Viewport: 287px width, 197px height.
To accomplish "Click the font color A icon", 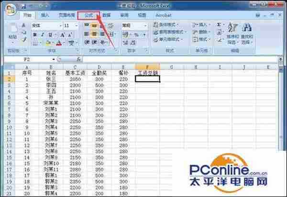I will pos(58,43).
